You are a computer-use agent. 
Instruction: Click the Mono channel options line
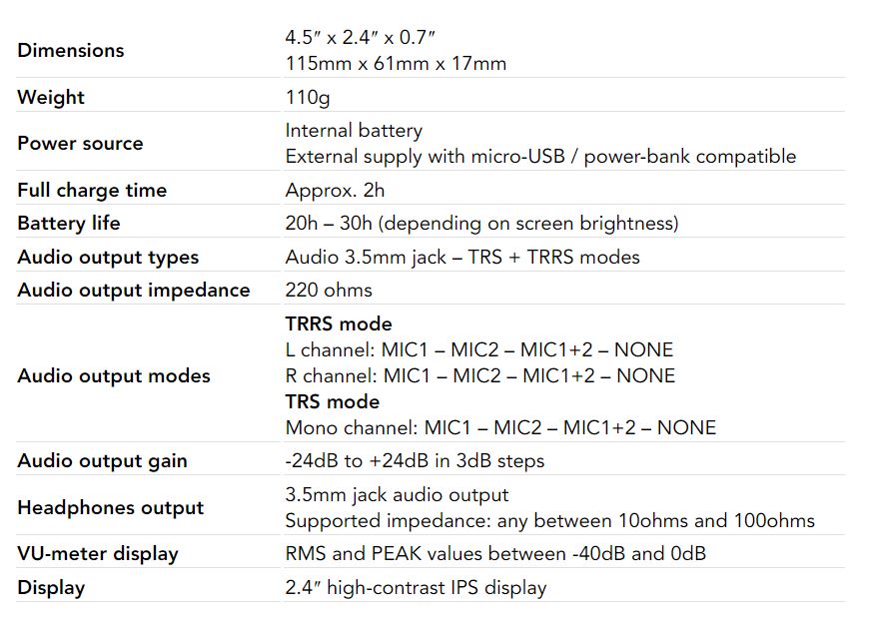500,427
